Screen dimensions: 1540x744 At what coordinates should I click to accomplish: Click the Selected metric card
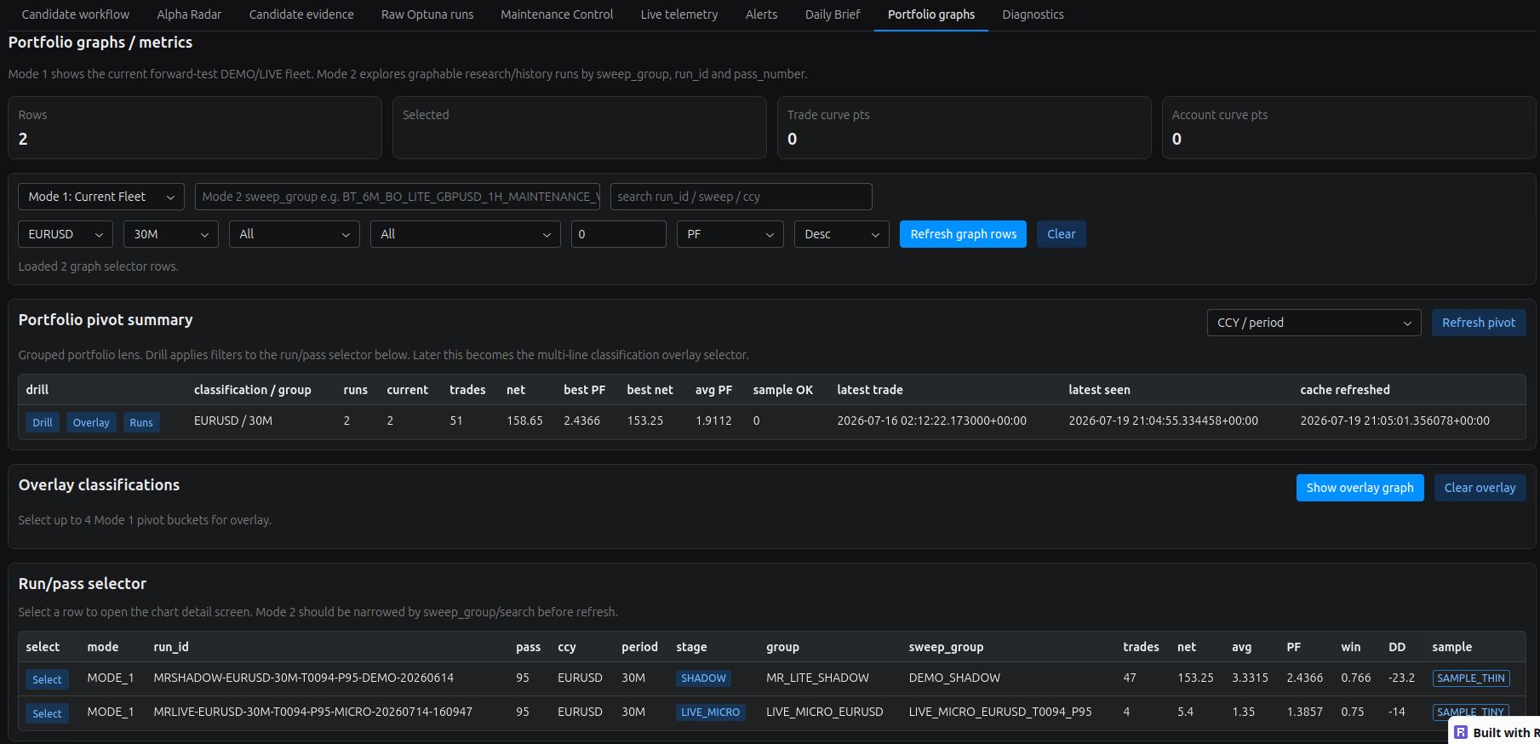pos(579,128)
